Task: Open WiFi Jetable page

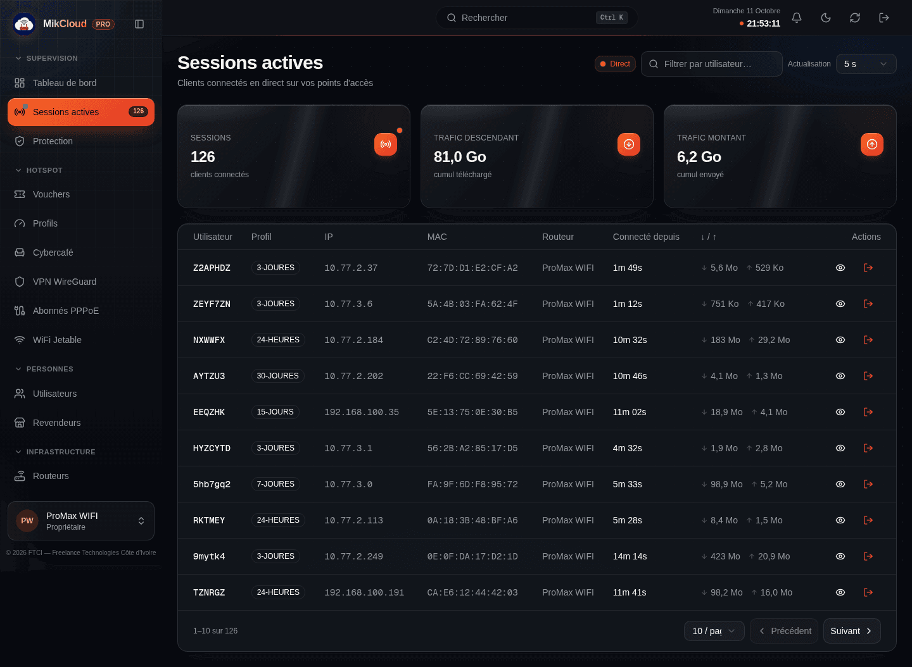Action: (x=81, y=340)
